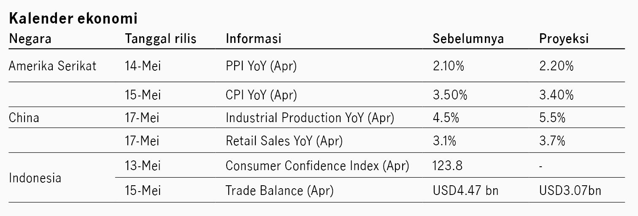Select the 13-Mei release date
638x216 pixels.
pyautogui.click(x=143, y=166)
